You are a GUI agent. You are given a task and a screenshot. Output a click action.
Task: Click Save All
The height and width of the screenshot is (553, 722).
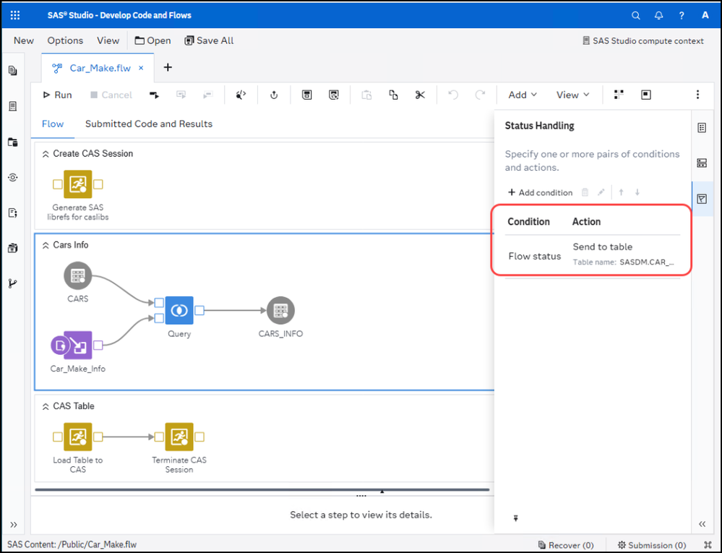(x=209, y=40)
